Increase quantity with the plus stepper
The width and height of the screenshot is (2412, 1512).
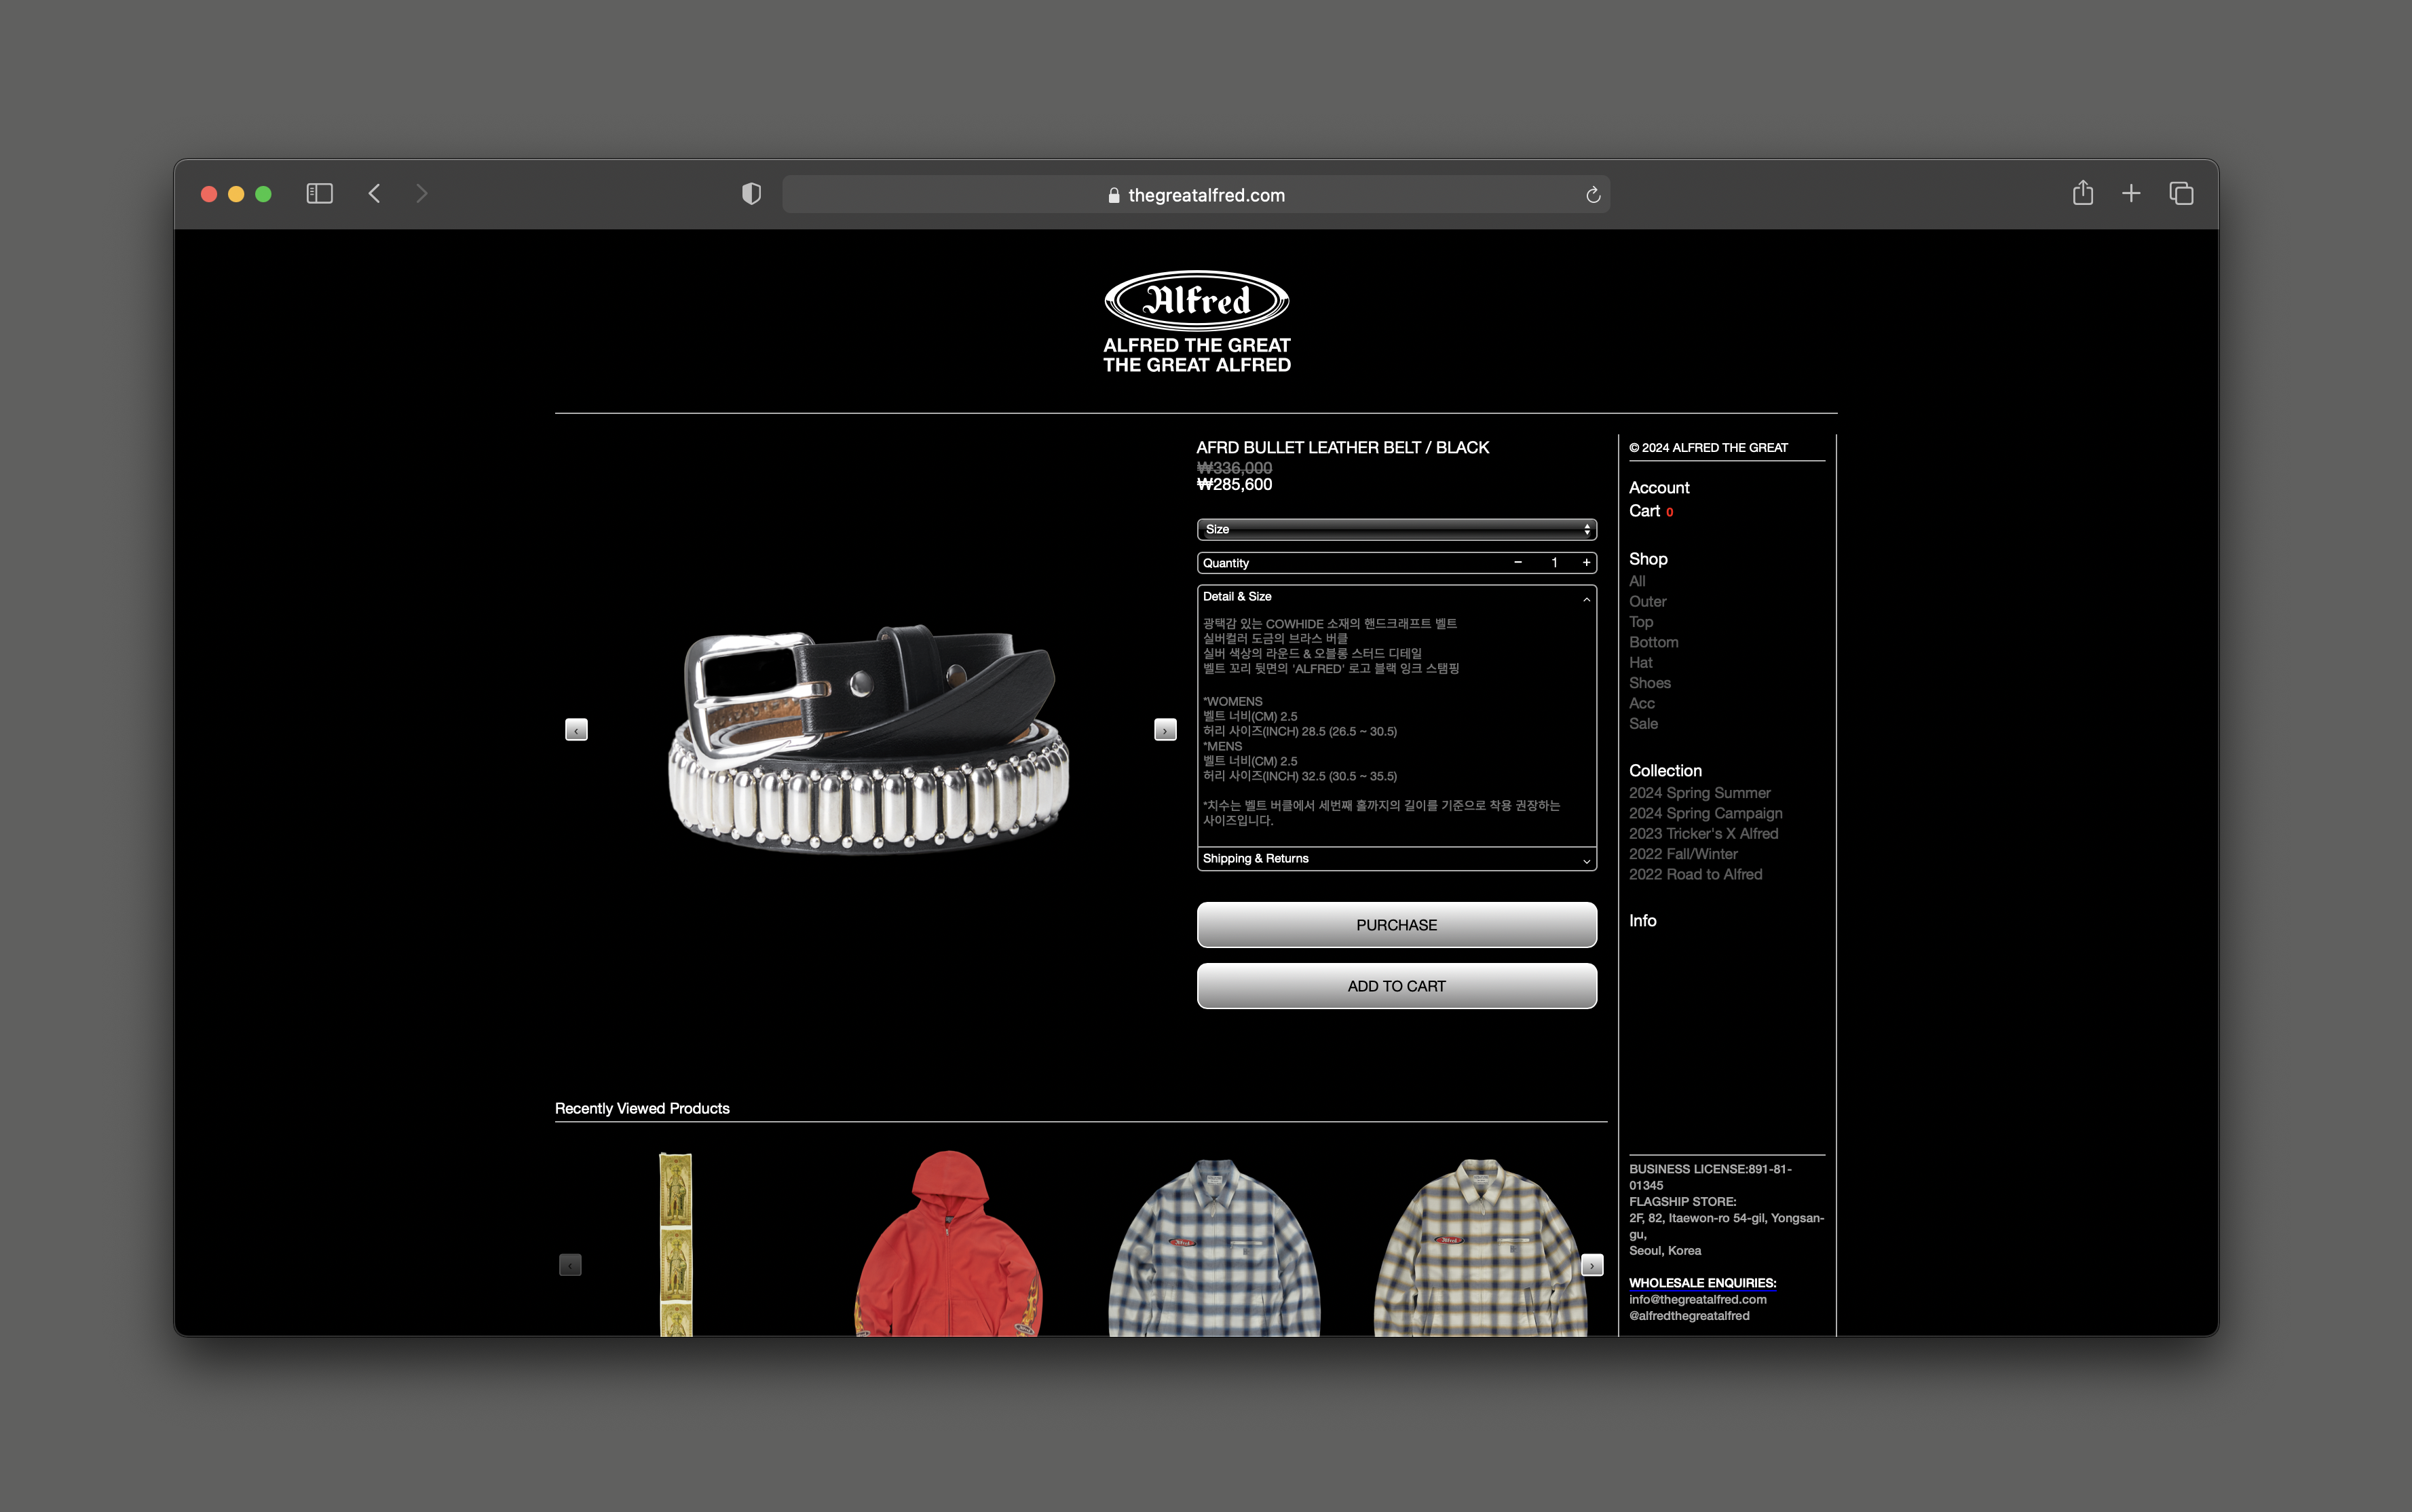point(1586,563)
